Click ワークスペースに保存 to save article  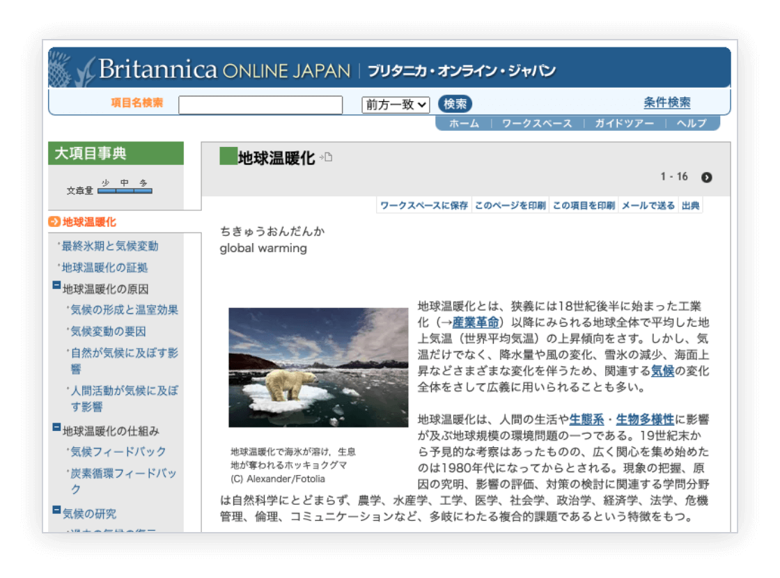tap(423, 205)
